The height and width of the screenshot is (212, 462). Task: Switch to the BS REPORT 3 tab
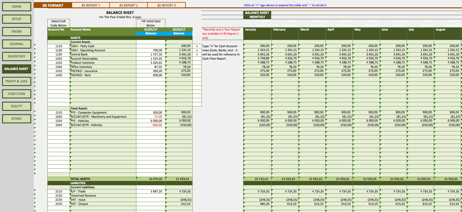click(x=166, y=5)
